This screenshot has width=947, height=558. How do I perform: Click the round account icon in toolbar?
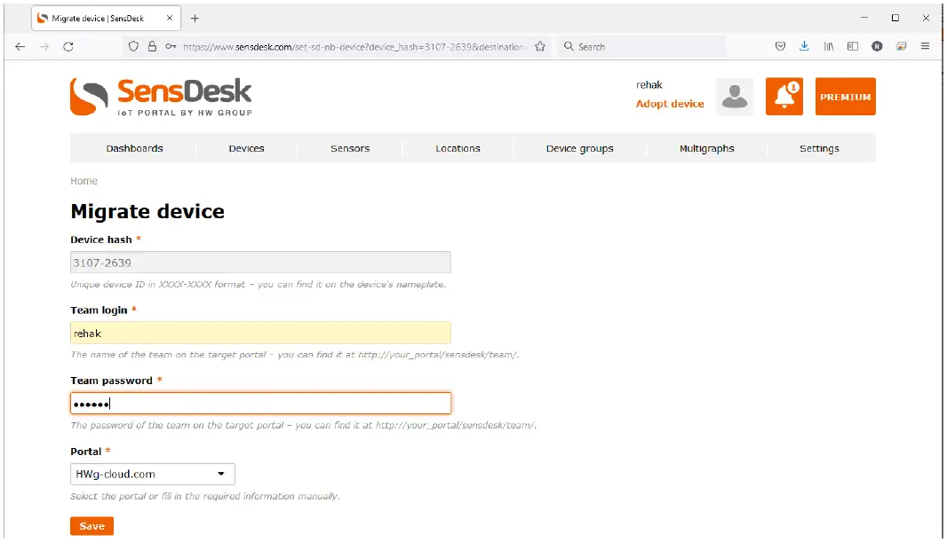pos(877,46)
